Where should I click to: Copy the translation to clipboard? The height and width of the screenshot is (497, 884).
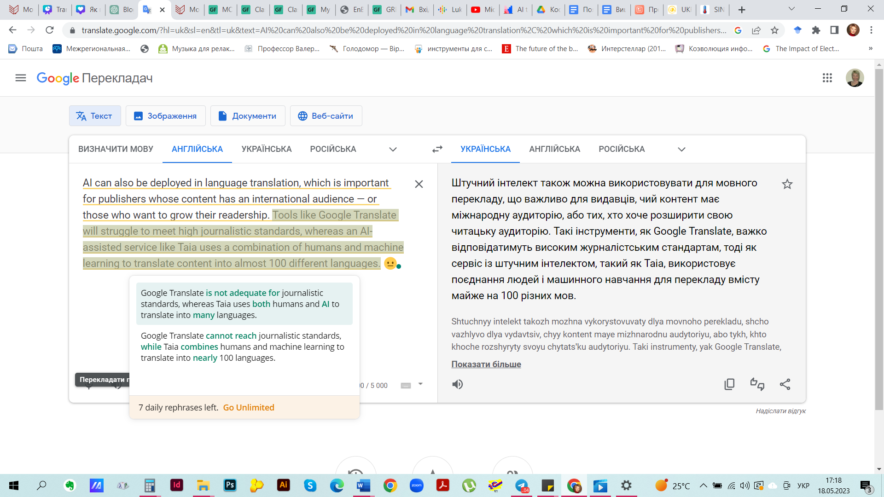click(729, 384)
